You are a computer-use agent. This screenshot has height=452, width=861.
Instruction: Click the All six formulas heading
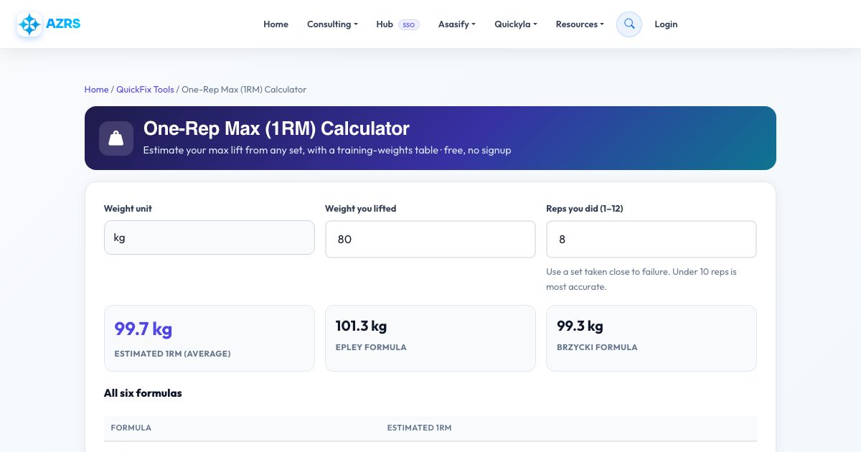coord(143,393)
